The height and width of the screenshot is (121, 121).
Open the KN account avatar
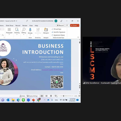tap(56, 21)
